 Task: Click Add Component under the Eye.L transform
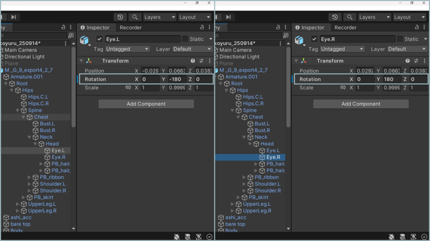146,104
